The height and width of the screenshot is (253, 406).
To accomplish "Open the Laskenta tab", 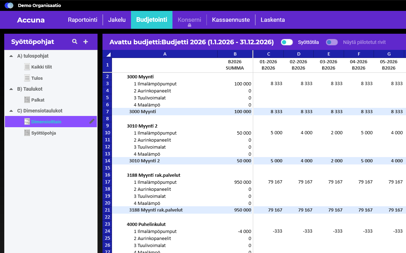I will pyautogui.click(x=273, y=20).
